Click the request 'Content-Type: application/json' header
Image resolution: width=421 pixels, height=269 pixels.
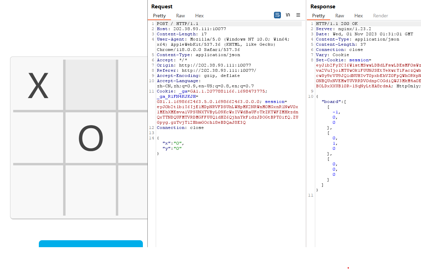click(198, 55)
